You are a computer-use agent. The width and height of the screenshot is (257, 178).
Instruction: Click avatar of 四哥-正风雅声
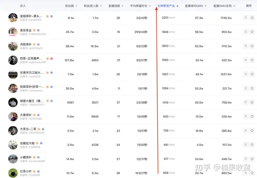point(13,60)
